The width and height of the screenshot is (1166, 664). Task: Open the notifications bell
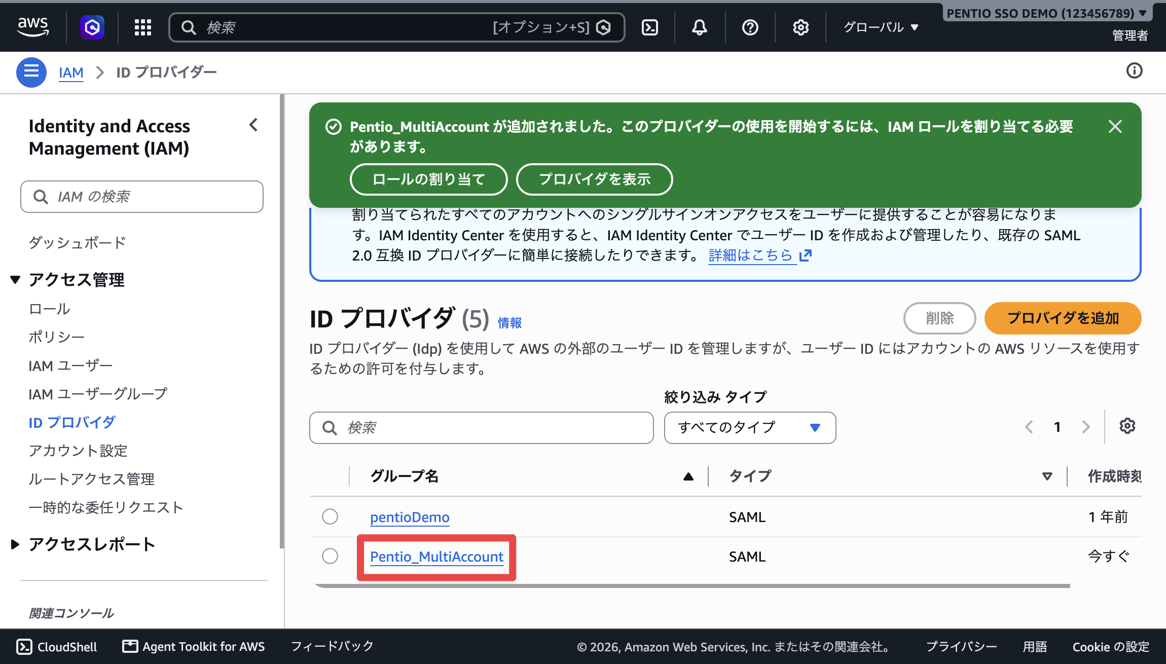click(x=700, y=27)
